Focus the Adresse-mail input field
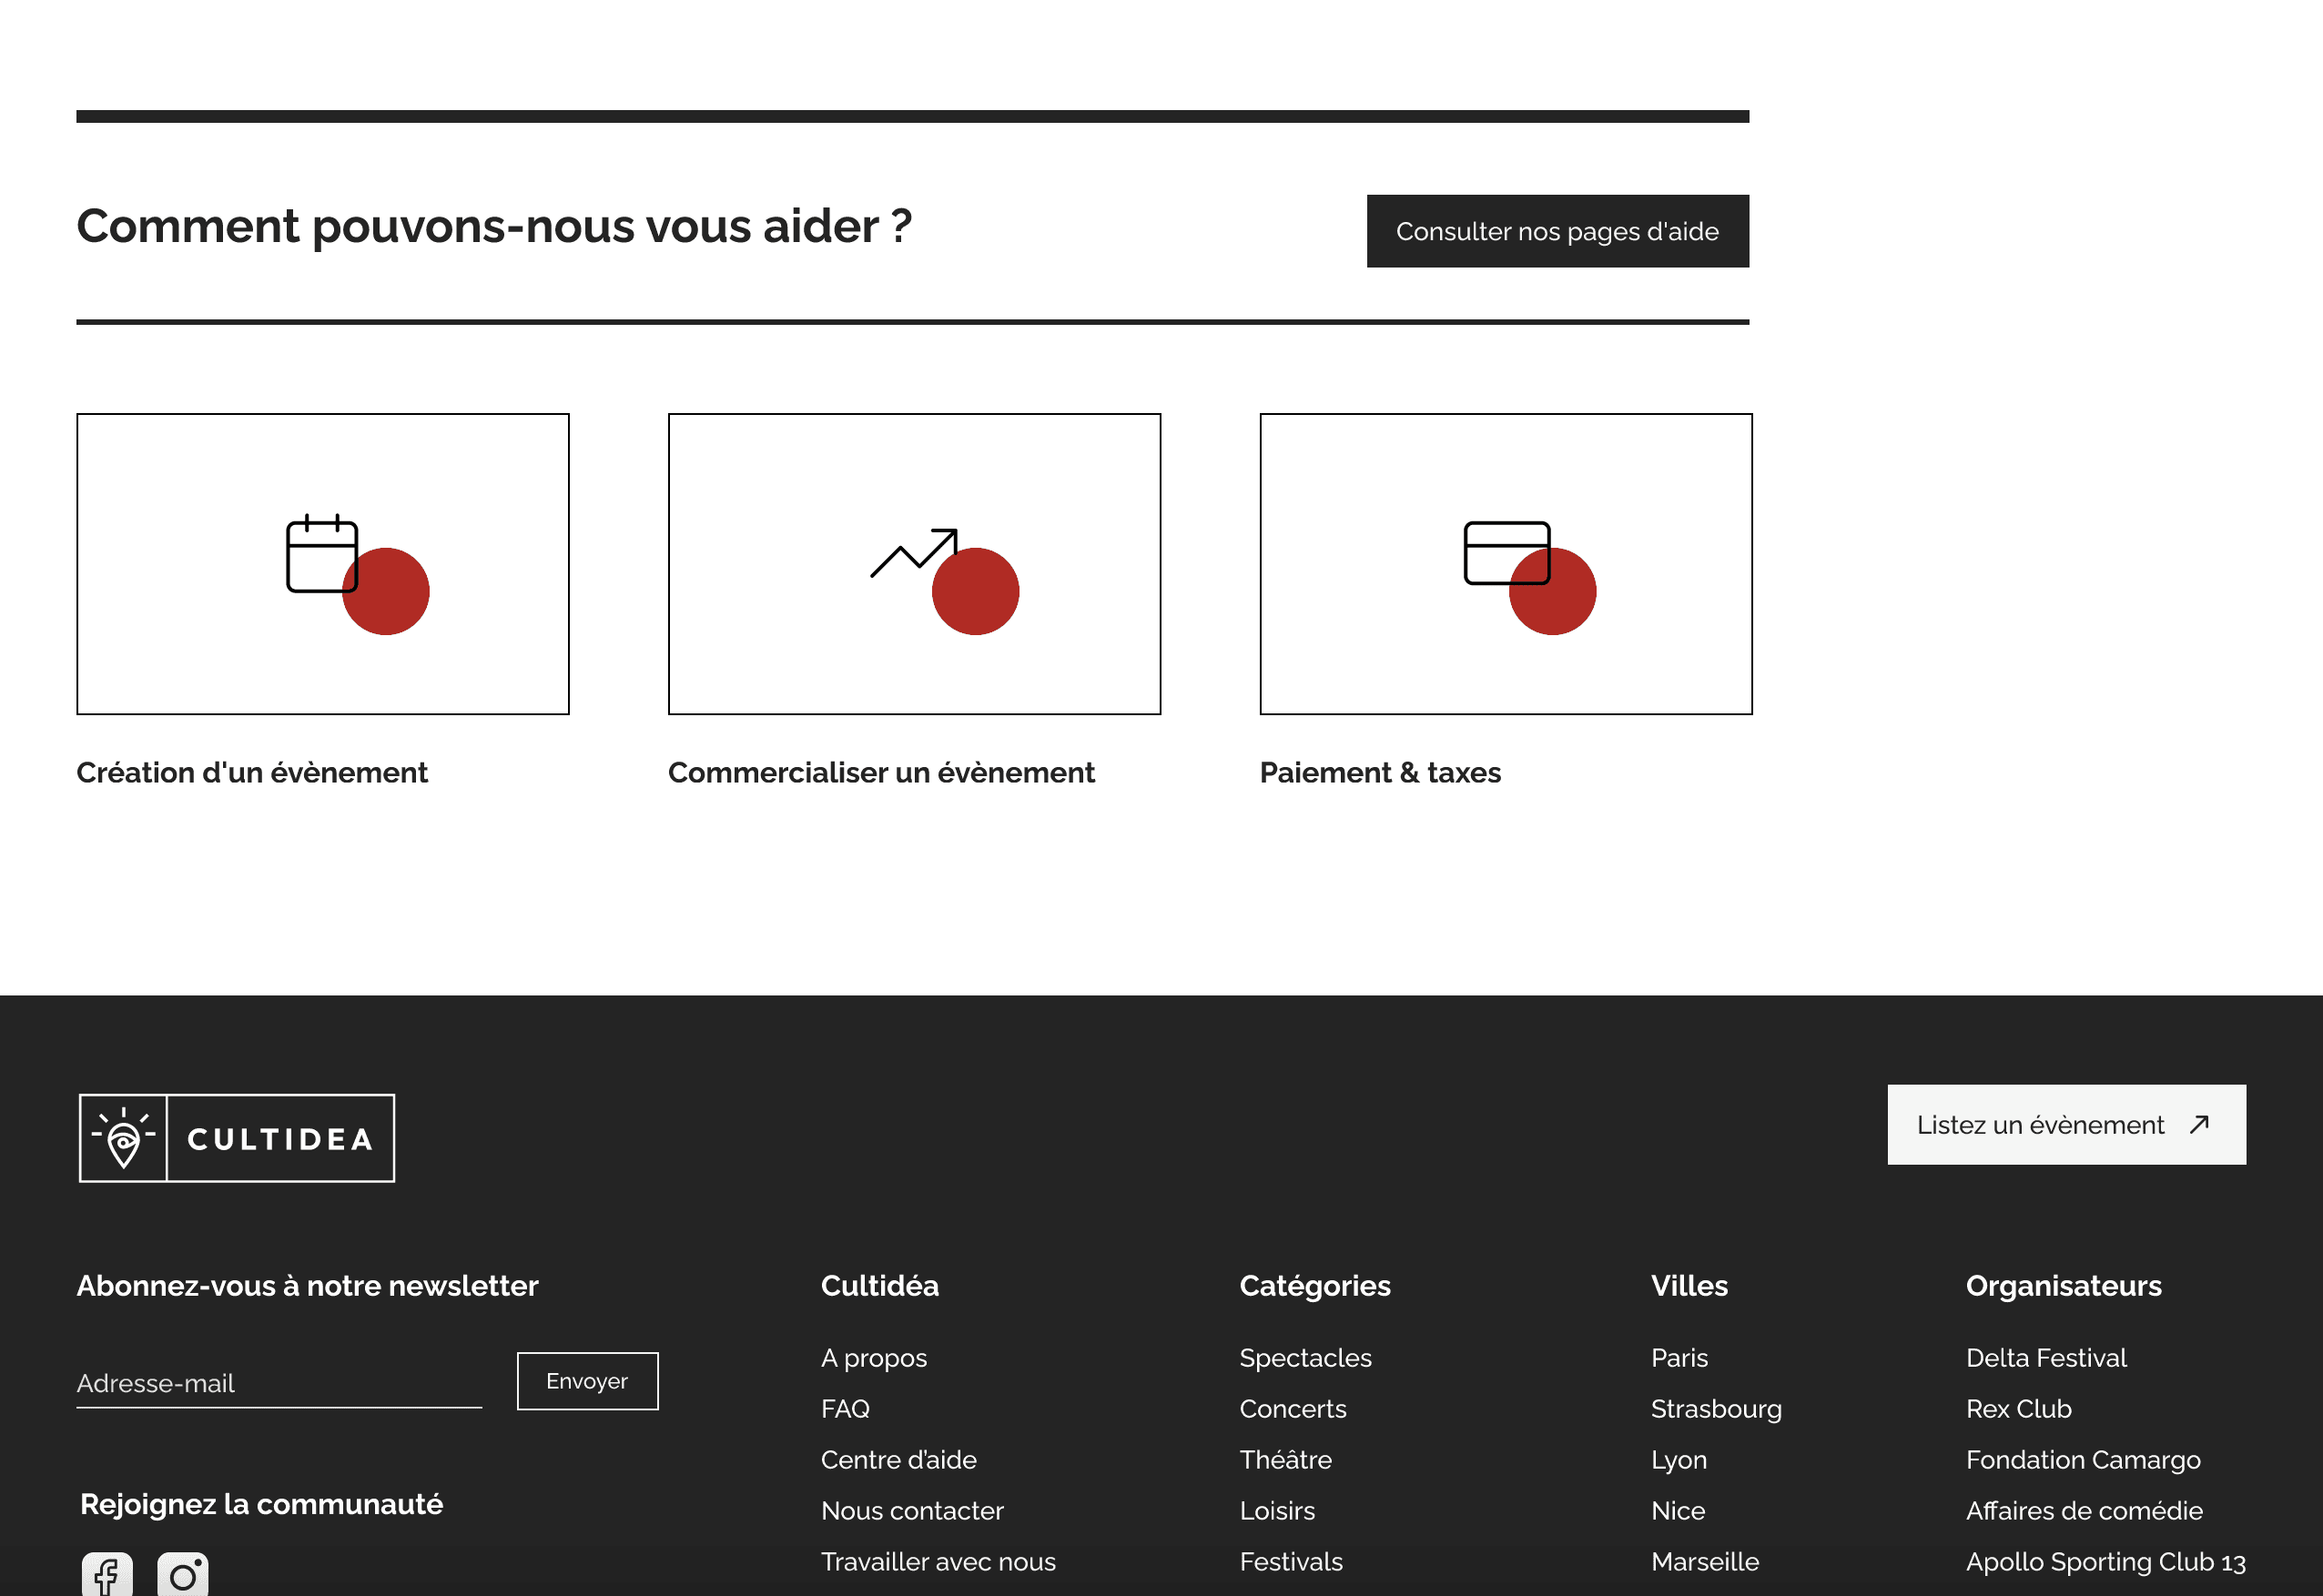This screenshot has width=2323, height=1596. tap(279, 1383)
